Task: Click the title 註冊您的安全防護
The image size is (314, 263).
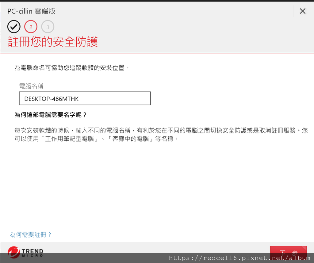Action: 53,42
